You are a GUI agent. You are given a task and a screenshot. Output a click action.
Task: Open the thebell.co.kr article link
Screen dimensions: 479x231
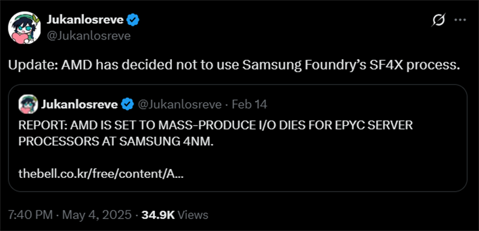101,174
